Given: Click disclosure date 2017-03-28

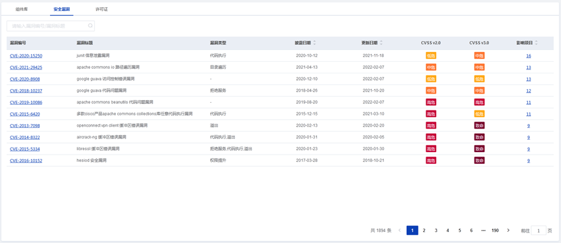Looking at the screenshot, I should click(x=307, y=161).
